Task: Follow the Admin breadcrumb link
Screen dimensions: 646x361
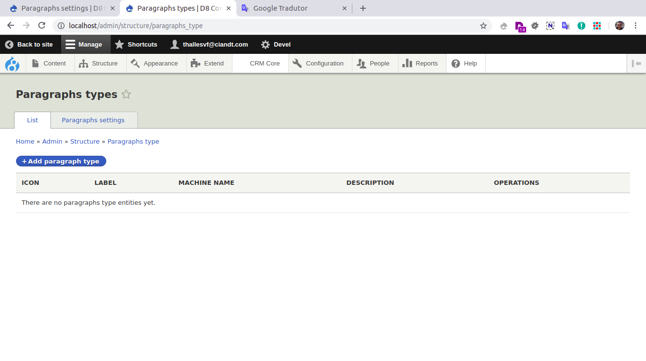Action: [52, 142]
